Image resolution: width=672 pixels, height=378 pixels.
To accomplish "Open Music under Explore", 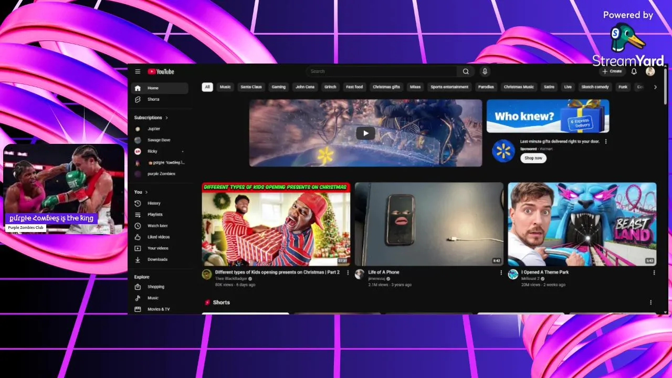I will [160, 298].
